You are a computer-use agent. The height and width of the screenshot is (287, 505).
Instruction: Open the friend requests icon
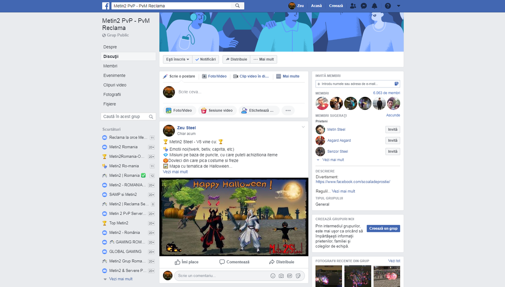click(x=353, y=6)
